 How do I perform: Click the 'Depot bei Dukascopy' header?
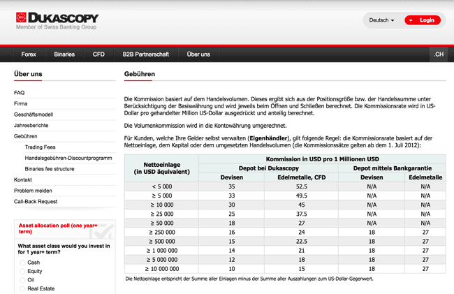pos(269,168)
